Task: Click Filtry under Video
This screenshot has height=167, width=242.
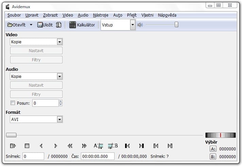Action: coord(36,60)
